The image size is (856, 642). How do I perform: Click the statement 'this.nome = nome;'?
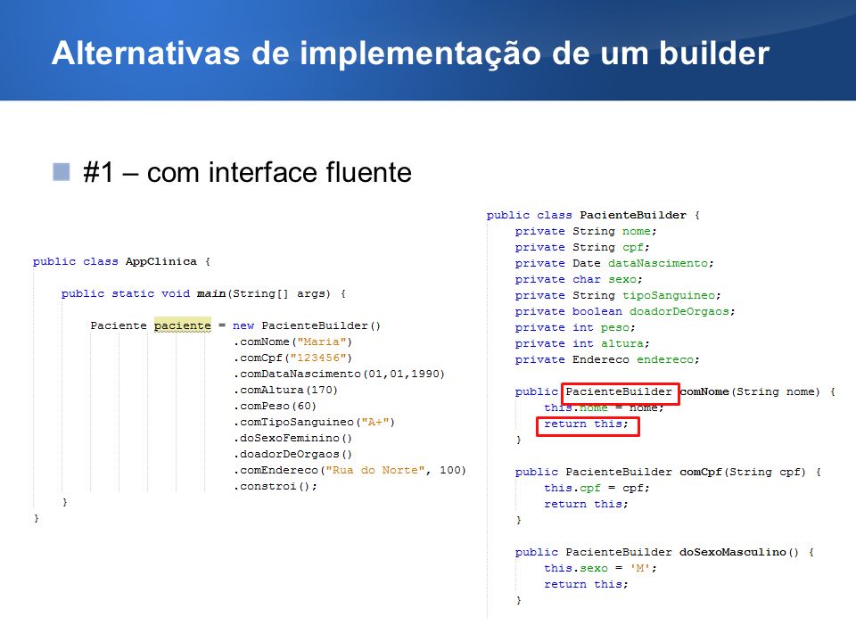coord(604,407)
